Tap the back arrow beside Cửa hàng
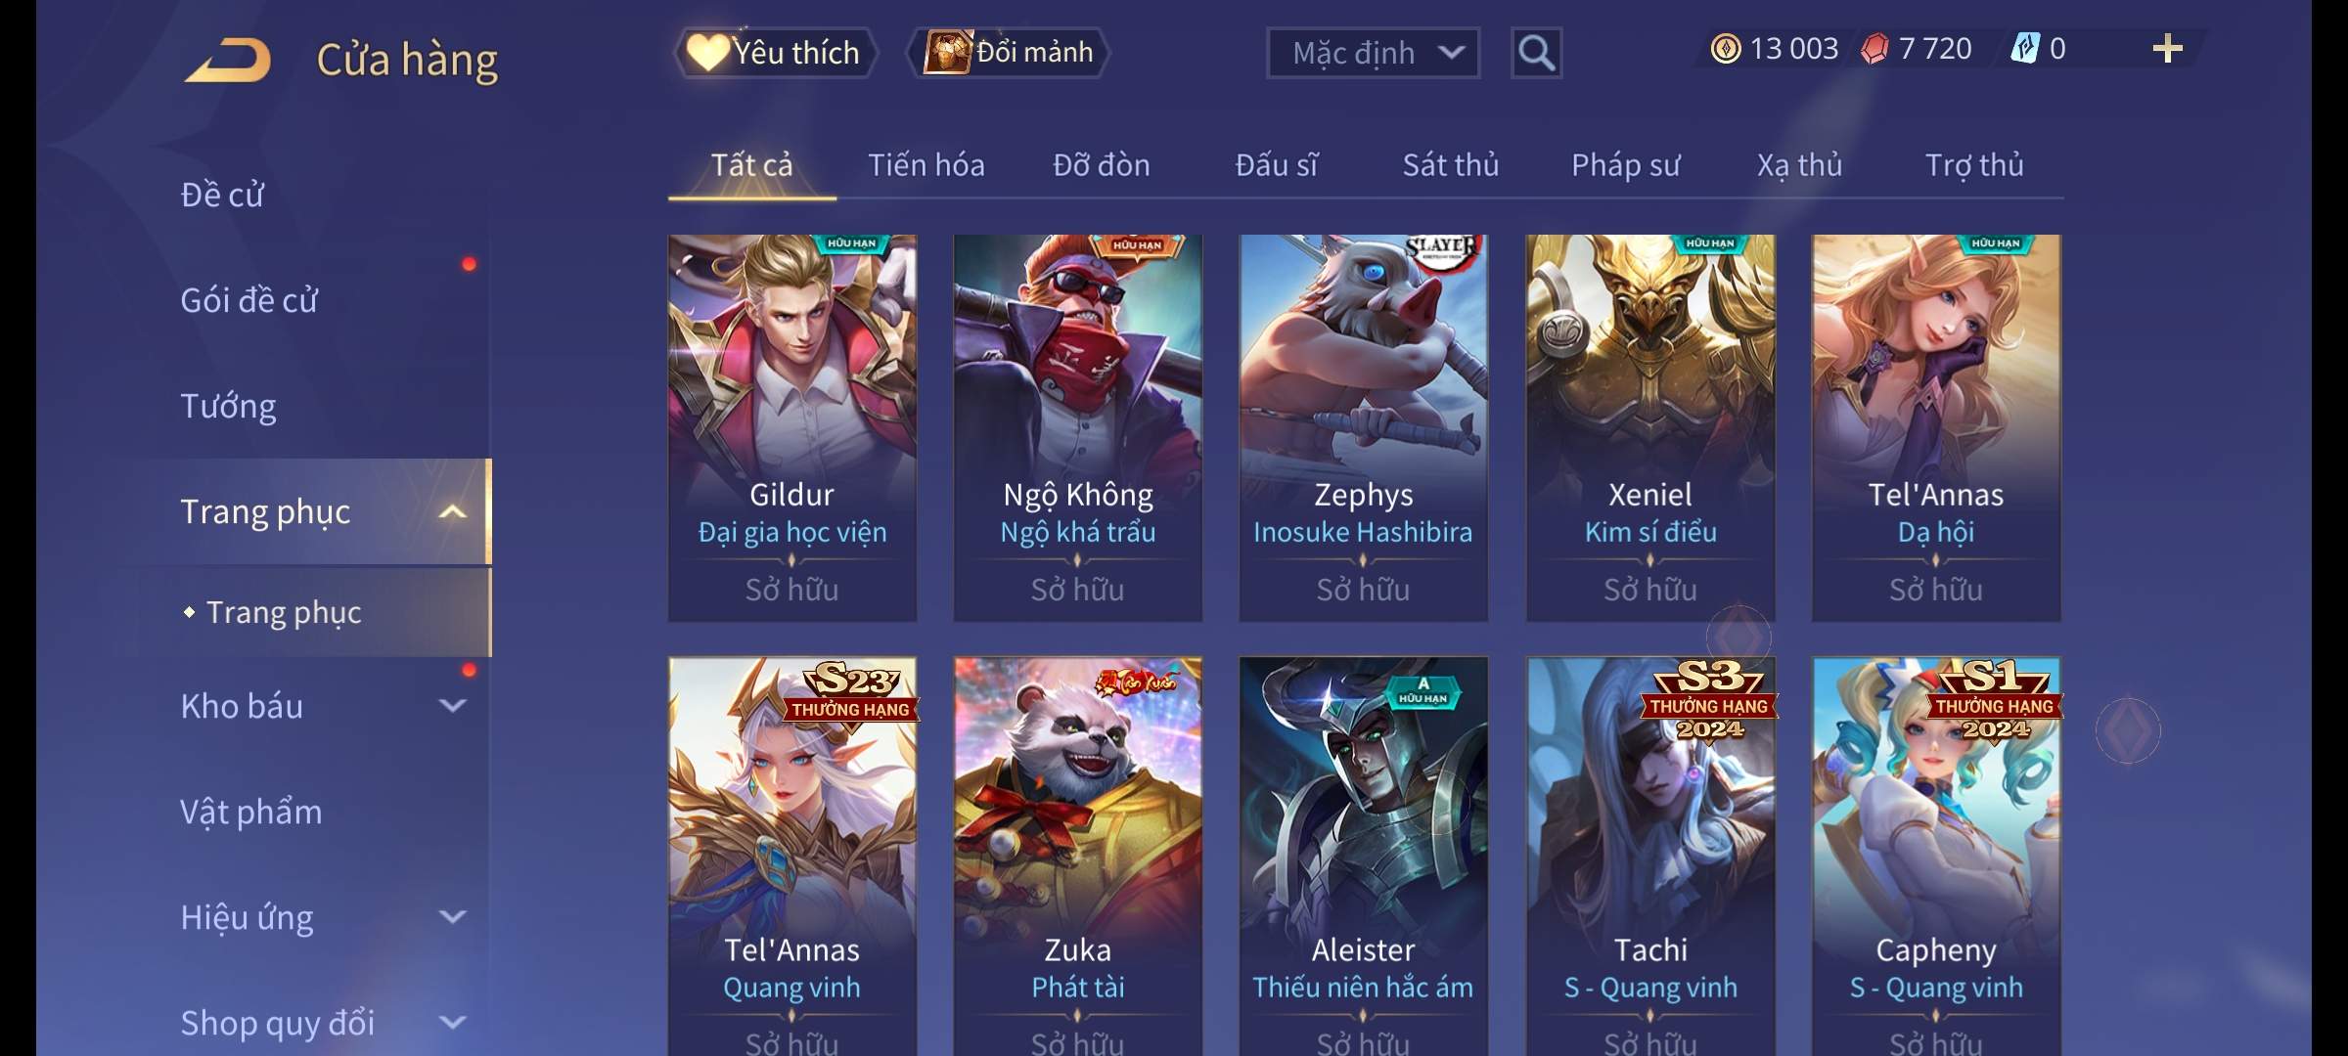The width and height of the screenshot is (2348, 1056). pos(228,60)
